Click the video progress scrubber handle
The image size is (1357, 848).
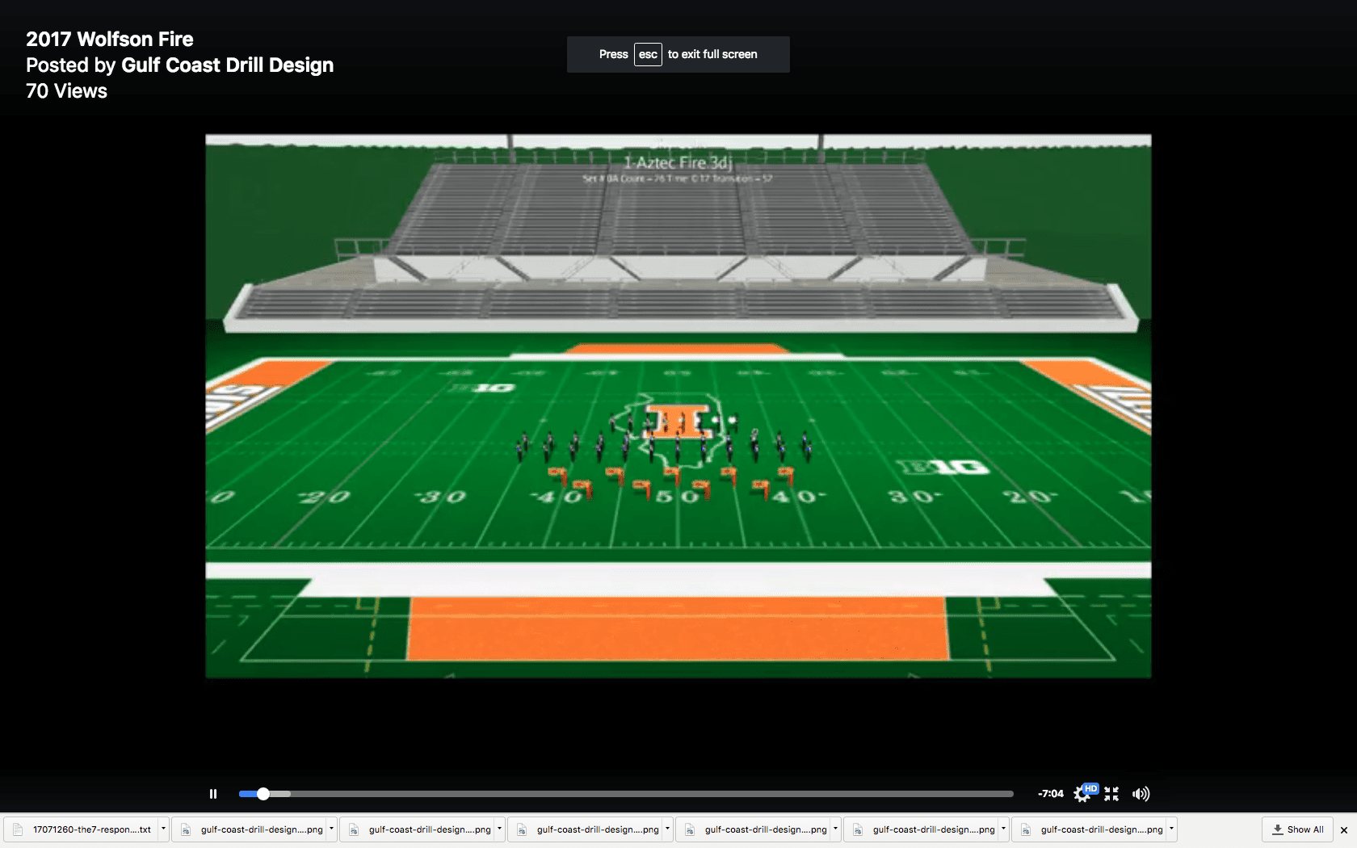tap(263, 794)
